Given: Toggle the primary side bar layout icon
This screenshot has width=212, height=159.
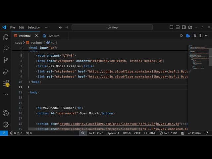Looking at the screenshot, I should point(171,27).
